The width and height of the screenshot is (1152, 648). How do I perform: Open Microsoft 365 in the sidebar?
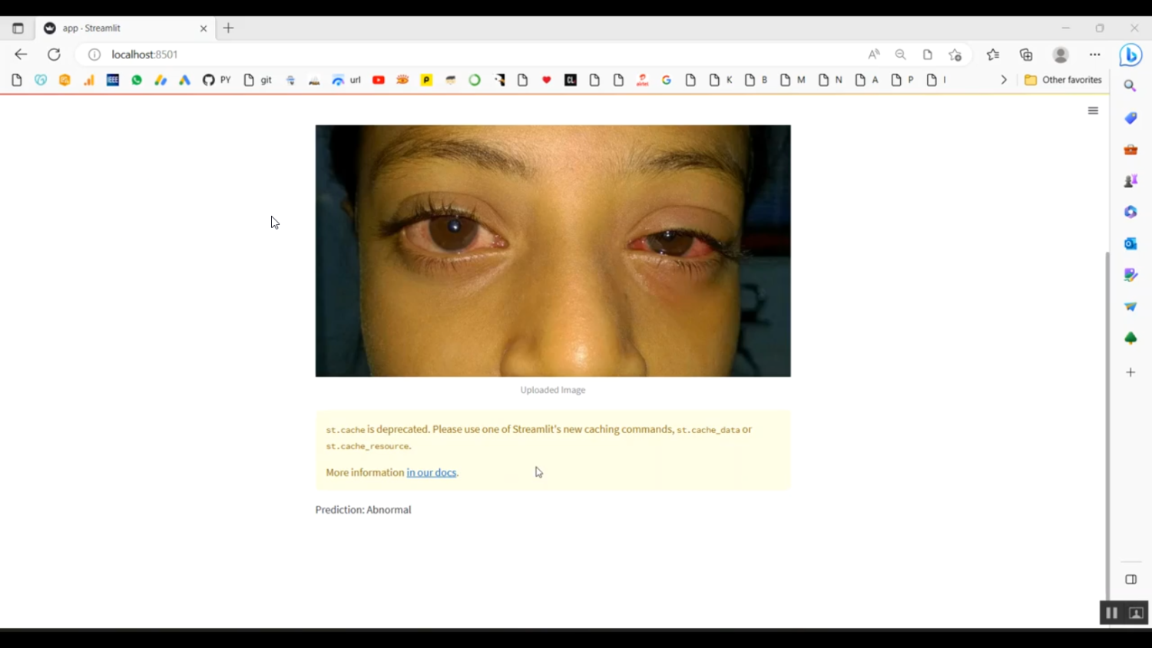pos(1130,212)
